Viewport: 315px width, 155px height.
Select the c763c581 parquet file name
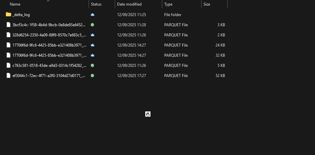(x=49, y=65)
